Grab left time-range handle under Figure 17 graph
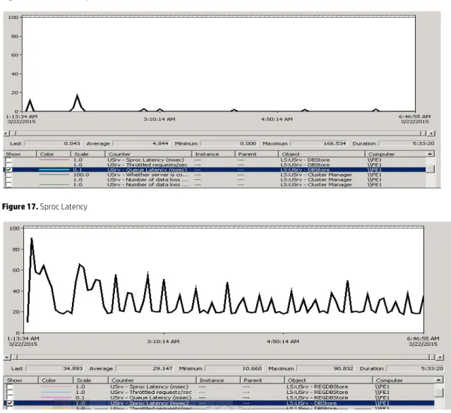 [x=14, y=357]
